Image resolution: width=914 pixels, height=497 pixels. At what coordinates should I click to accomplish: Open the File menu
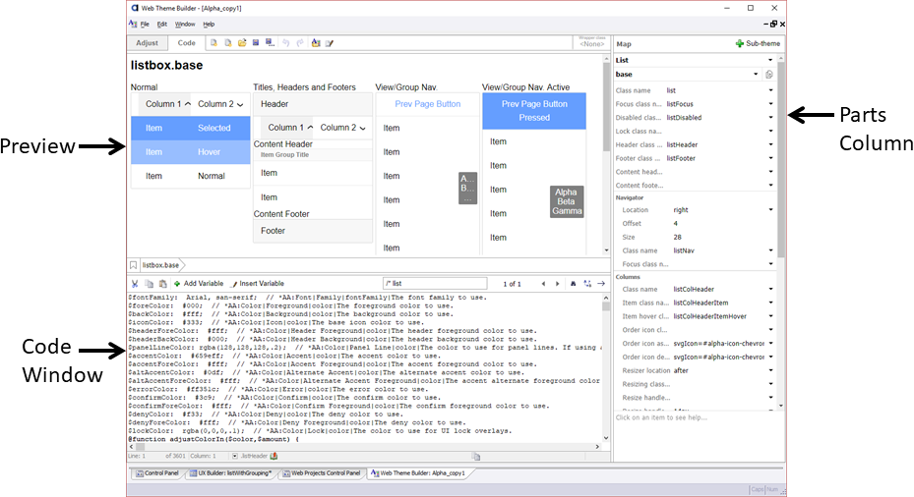point(145,25)
